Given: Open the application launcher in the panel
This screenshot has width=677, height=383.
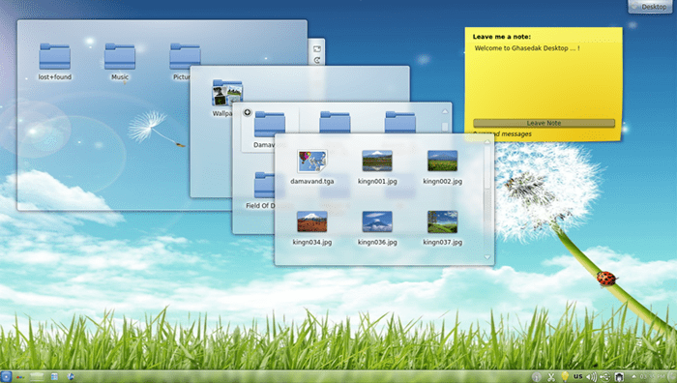Looking at the screenshot, I should coord(6,376).
